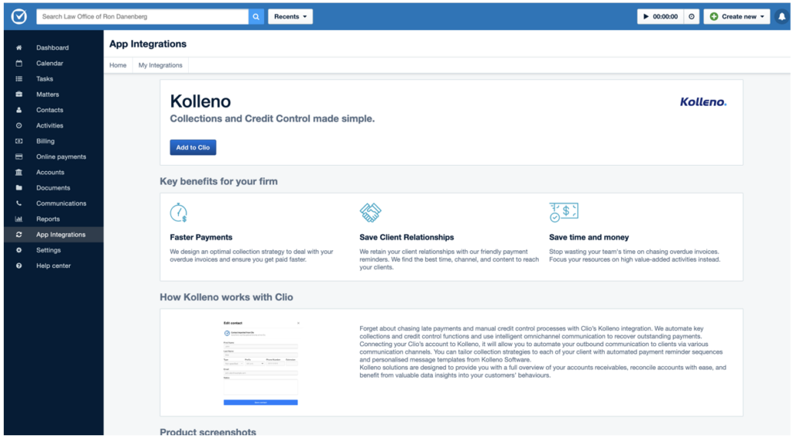Click the Add to Clio button
793x439 pixels.
coord(193,147)
